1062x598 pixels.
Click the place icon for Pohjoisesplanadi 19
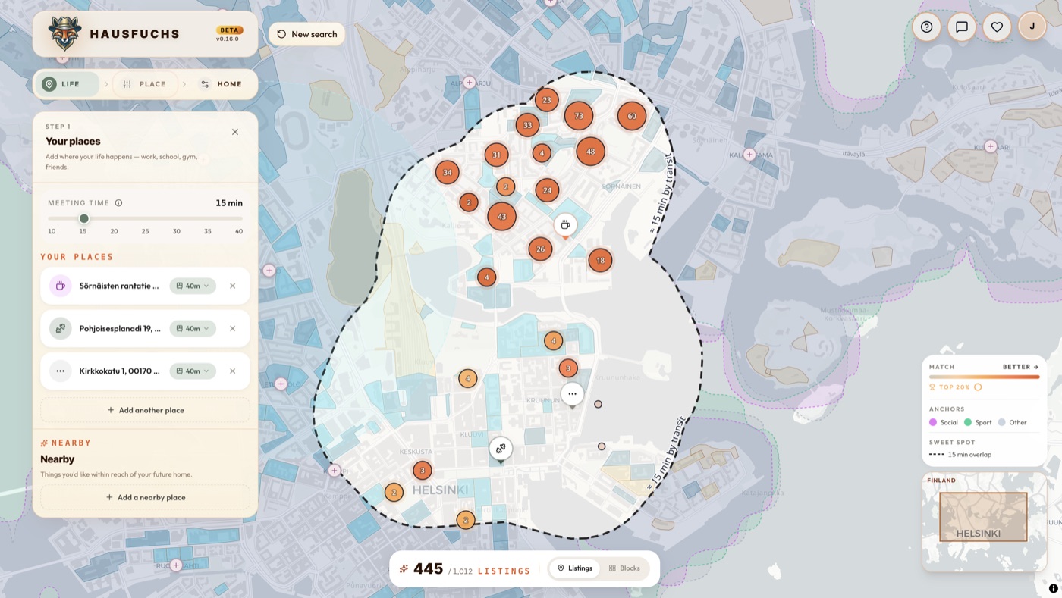[x=60, y=328]
